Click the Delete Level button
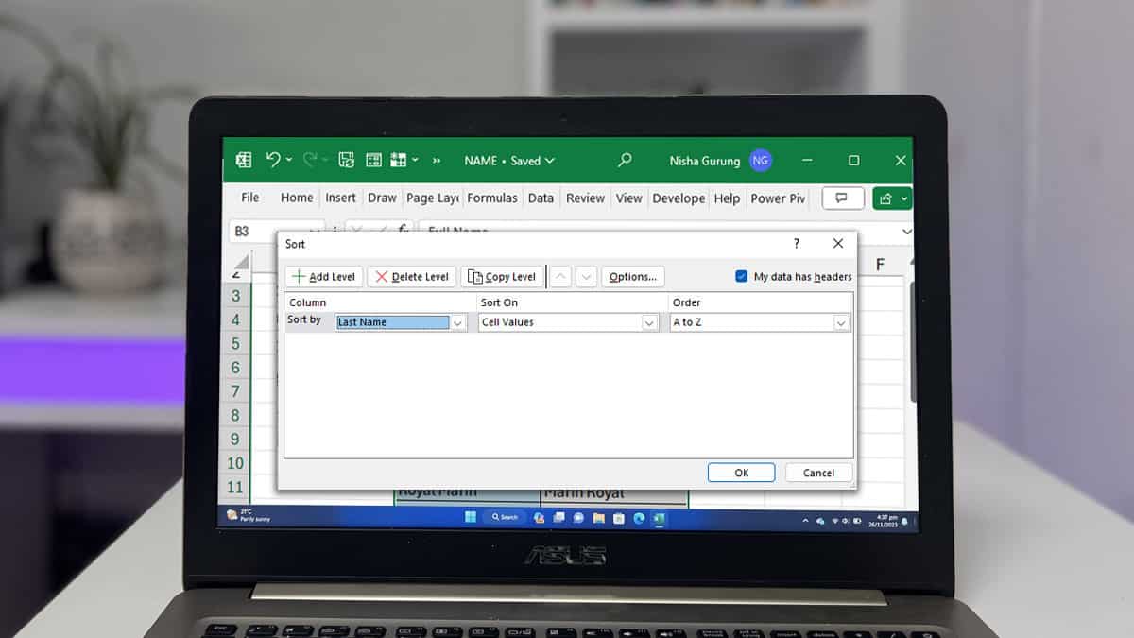1134x638 pixels. pyautogui.click(x=412, y=276)
